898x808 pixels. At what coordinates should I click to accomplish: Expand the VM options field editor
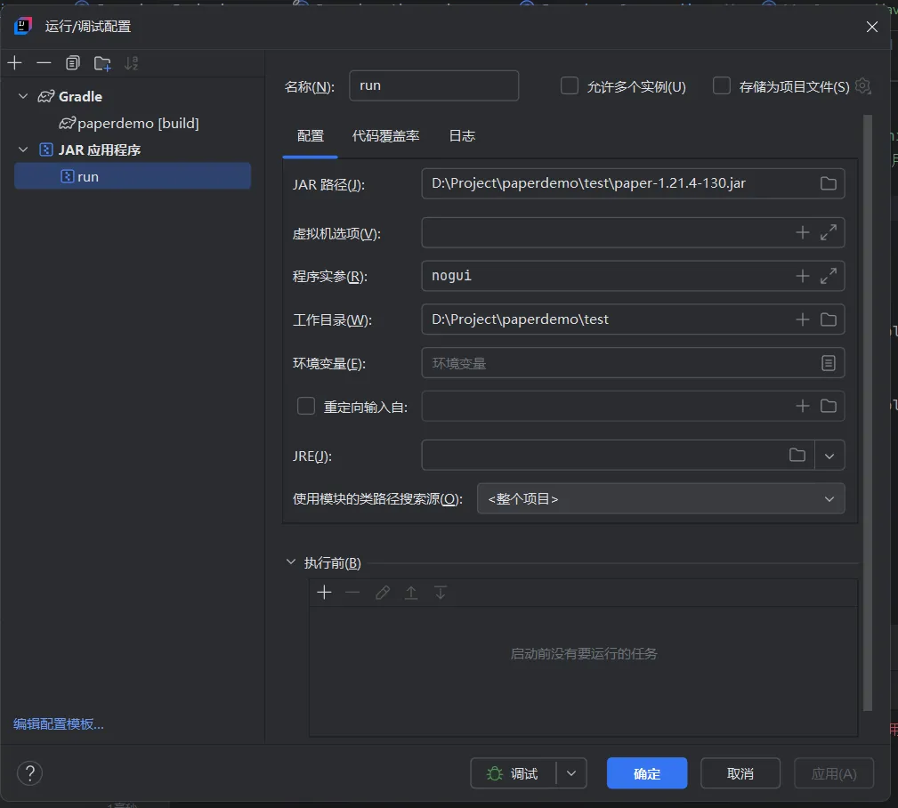click(828, 232)
